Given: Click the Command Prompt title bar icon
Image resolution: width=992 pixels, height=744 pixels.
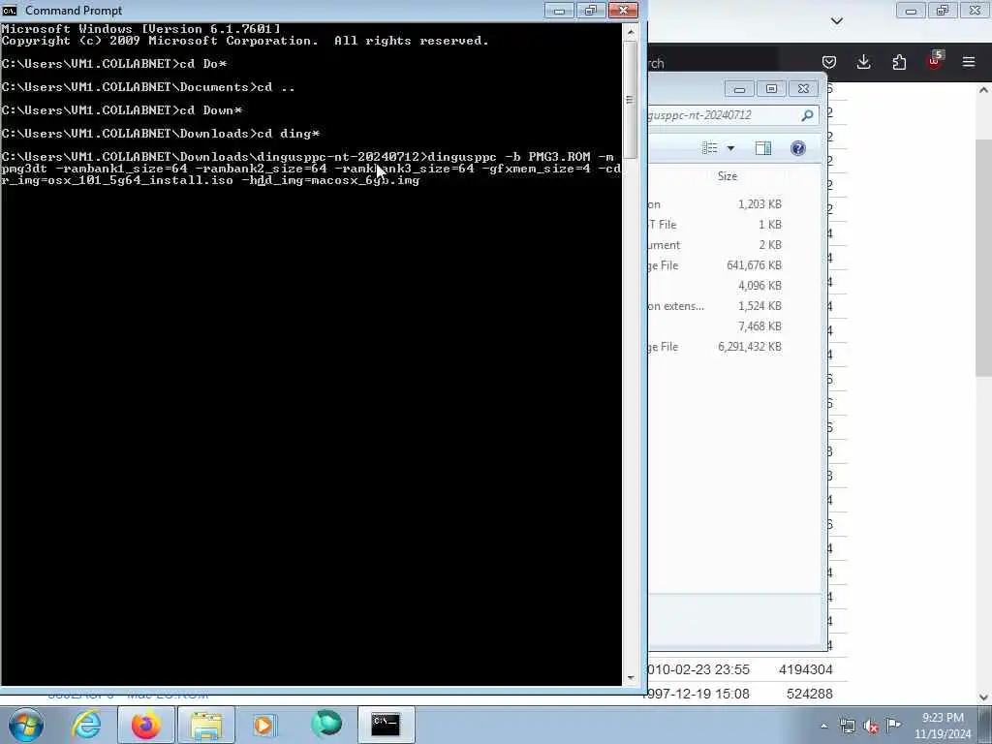Looking at the screenshot, I should click(x=10, y=10).
